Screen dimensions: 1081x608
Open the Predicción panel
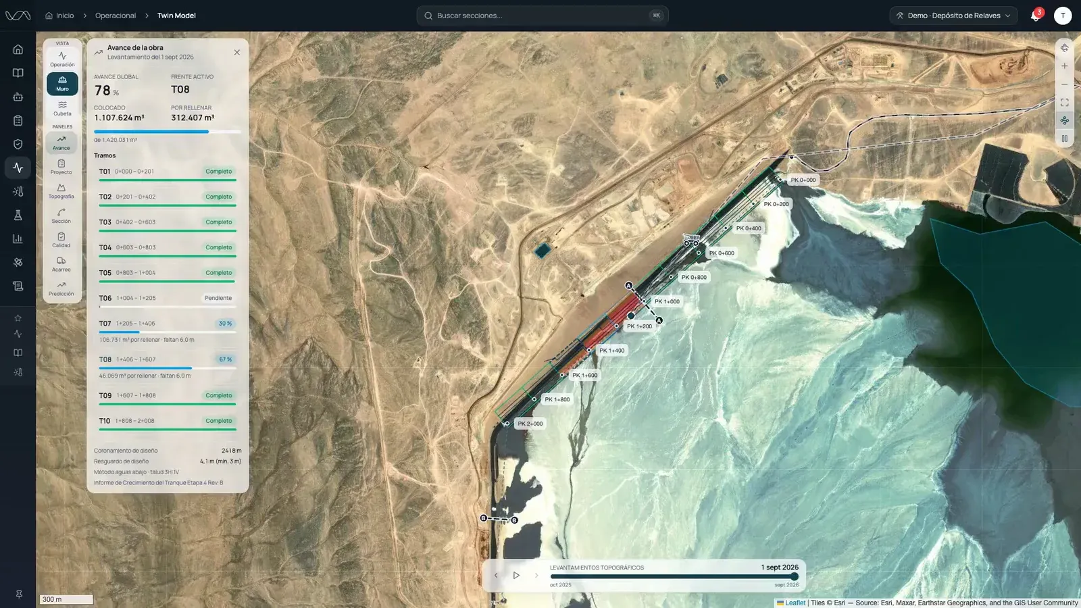pos(61,288)
